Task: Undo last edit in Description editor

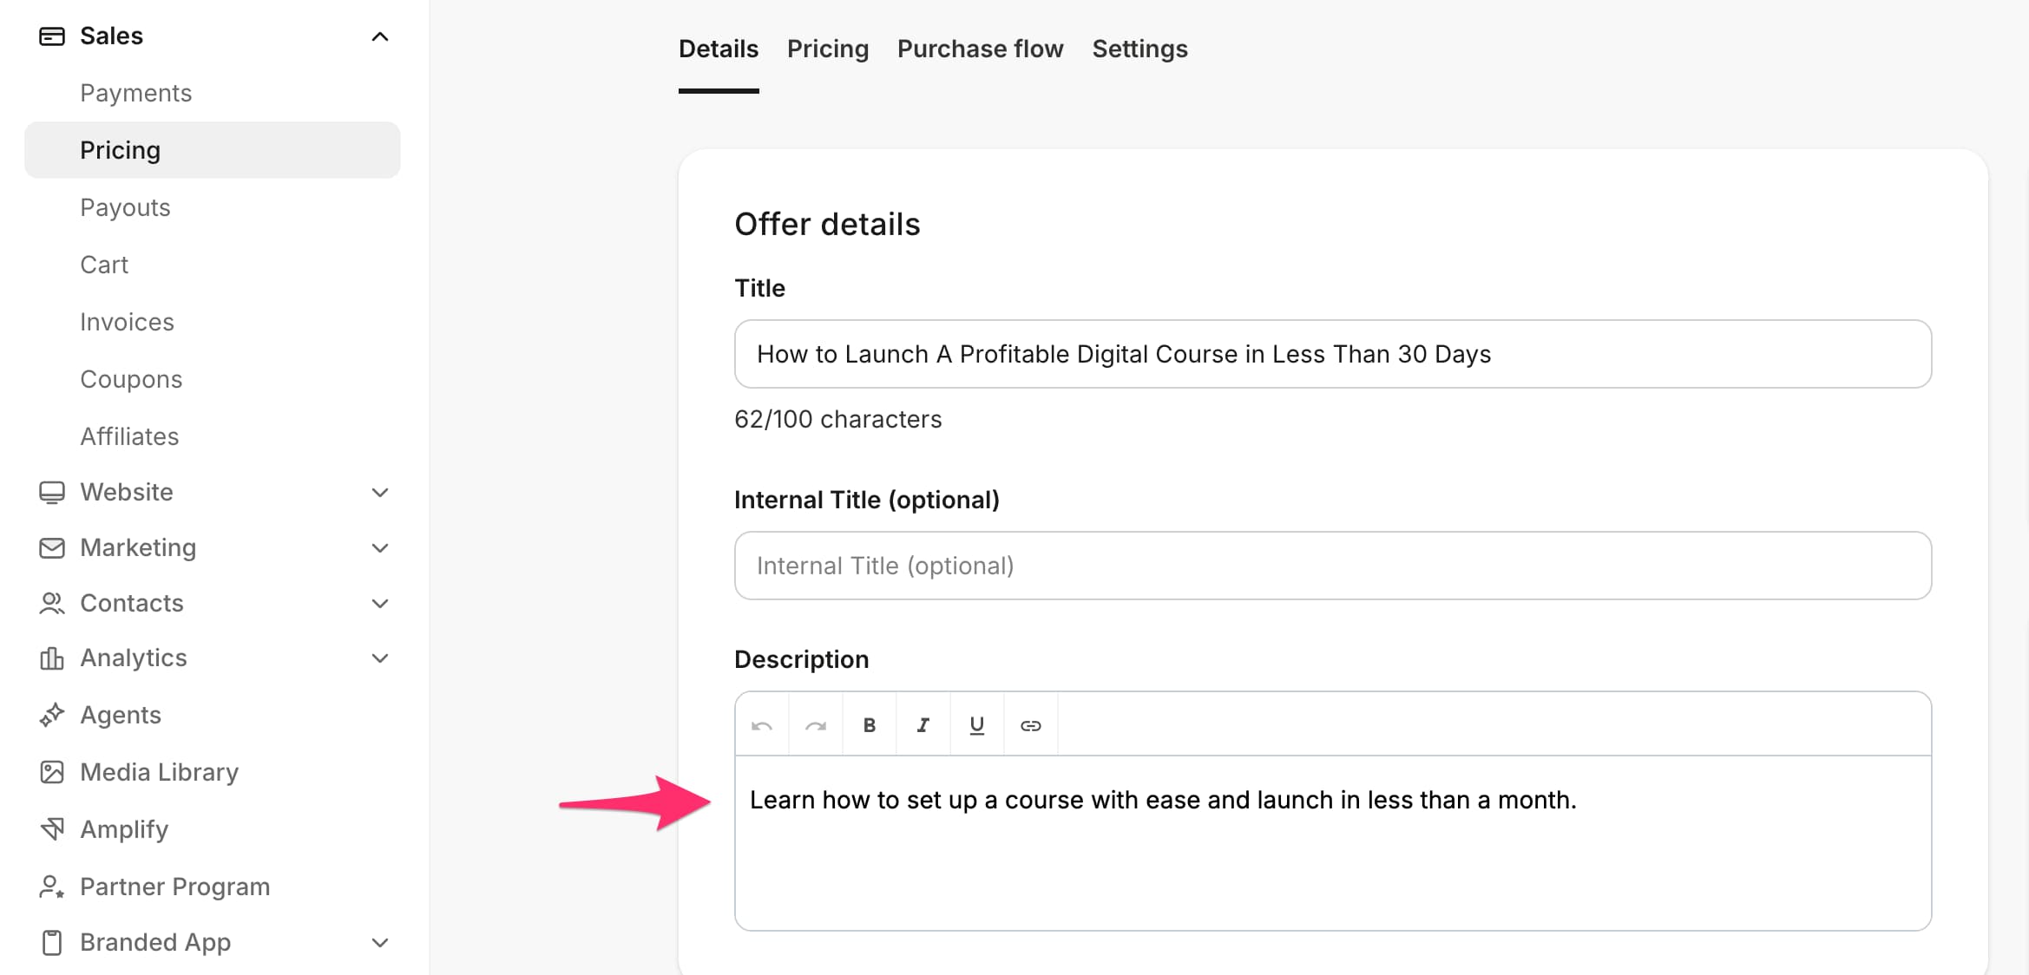Action: [762, 725]
